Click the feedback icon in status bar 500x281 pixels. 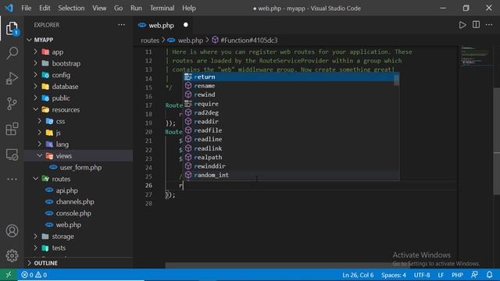474,275
